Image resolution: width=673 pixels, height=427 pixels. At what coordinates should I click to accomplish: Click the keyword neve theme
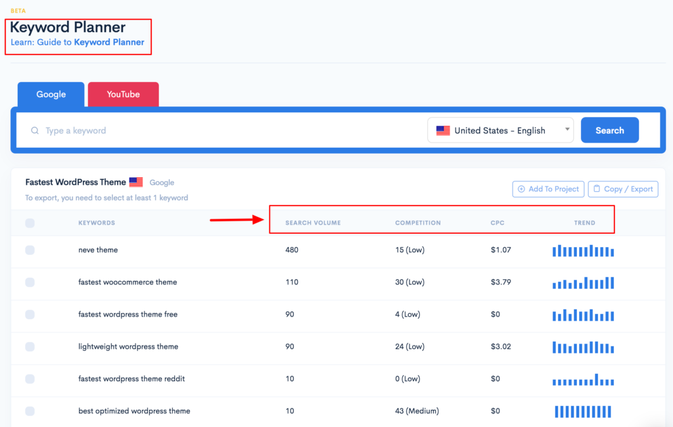click(x=98, y=250)
